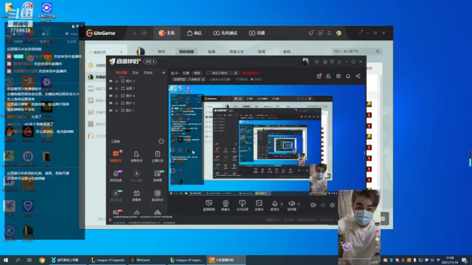Add a new scene with plus button
This screenshot has width=472, height=265.
pyautogui.click(x=163, y=72)
